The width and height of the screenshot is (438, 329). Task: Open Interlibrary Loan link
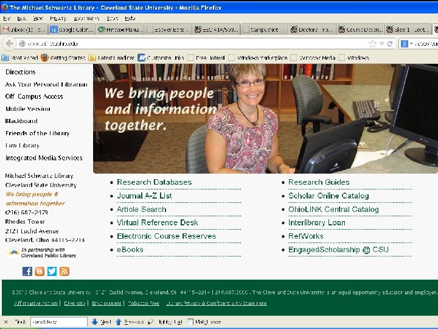tap(317, 223)
